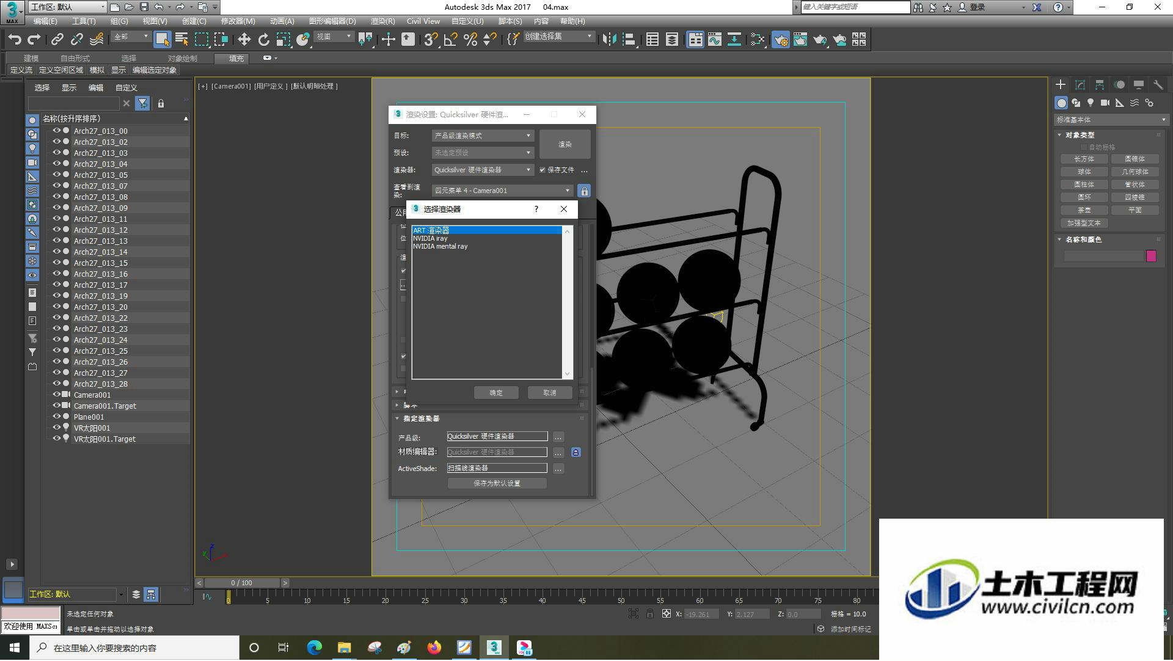Switch to Hierarchy command panel
This screenshot has width=1173, height=661.
(x=1100, y=85)
